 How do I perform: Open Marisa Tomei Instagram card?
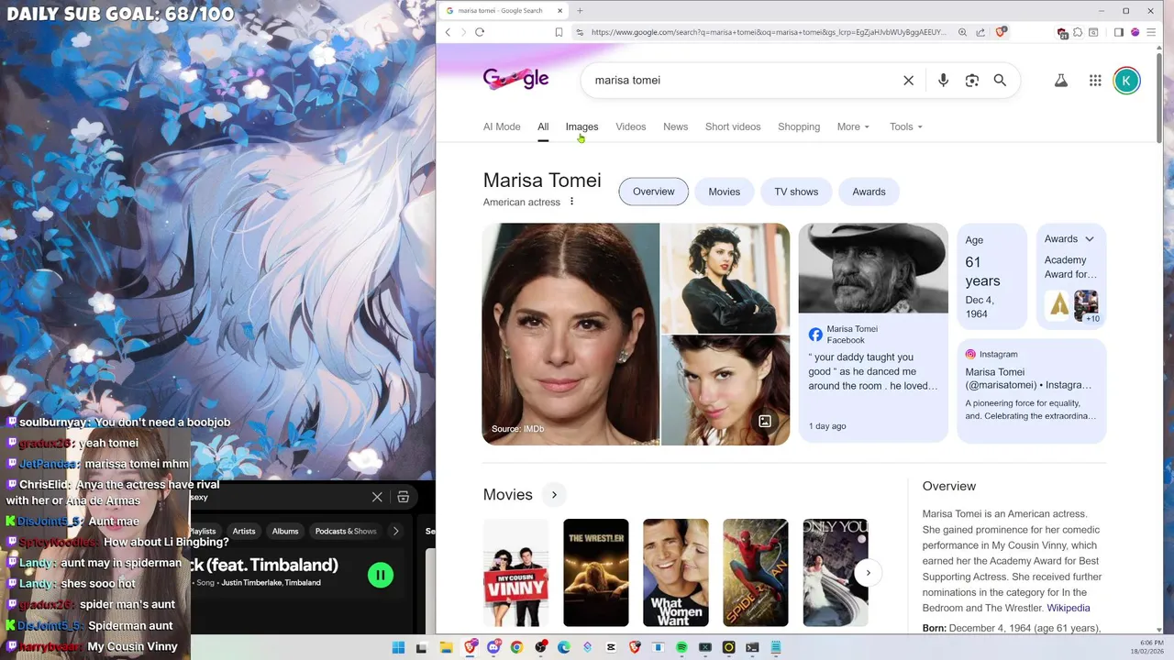point(1032,391)
